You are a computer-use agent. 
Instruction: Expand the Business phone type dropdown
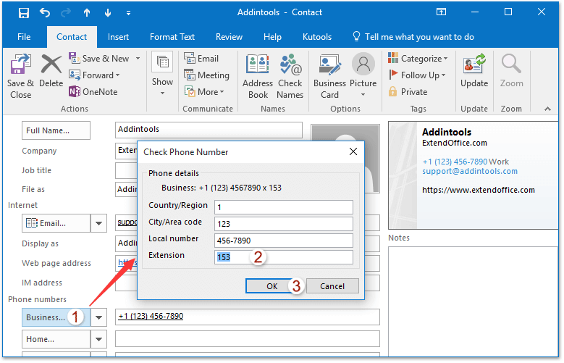(x=98, y=317)
